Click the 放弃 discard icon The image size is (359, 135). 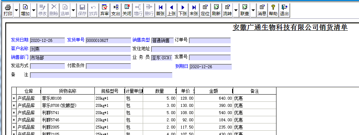(x=93, y=10)
